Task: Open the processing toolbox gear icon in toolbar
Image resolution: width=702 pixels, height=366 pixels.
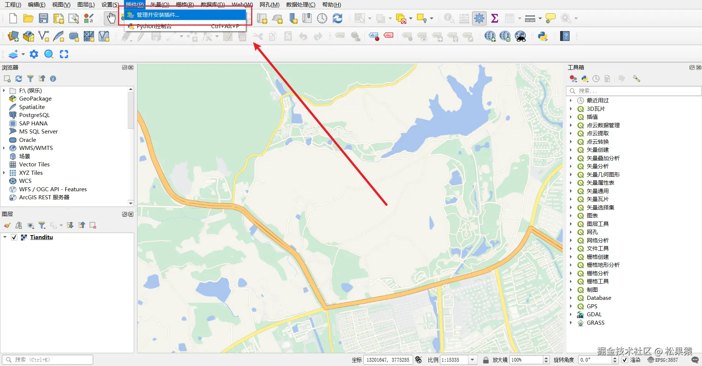Action: pyautogui.click(x=479, y=18)
